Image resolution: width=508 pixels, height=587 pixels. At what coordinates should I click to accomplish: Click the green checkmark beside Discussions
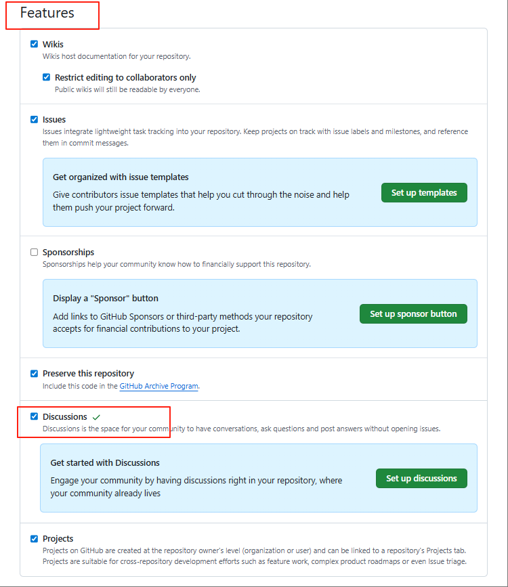click(96, 416)
